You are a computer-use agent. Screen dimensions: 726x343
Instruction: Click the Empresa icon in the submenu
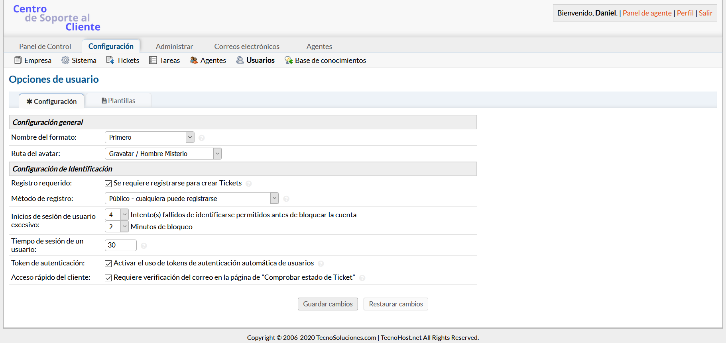click(x=18, y=60)
